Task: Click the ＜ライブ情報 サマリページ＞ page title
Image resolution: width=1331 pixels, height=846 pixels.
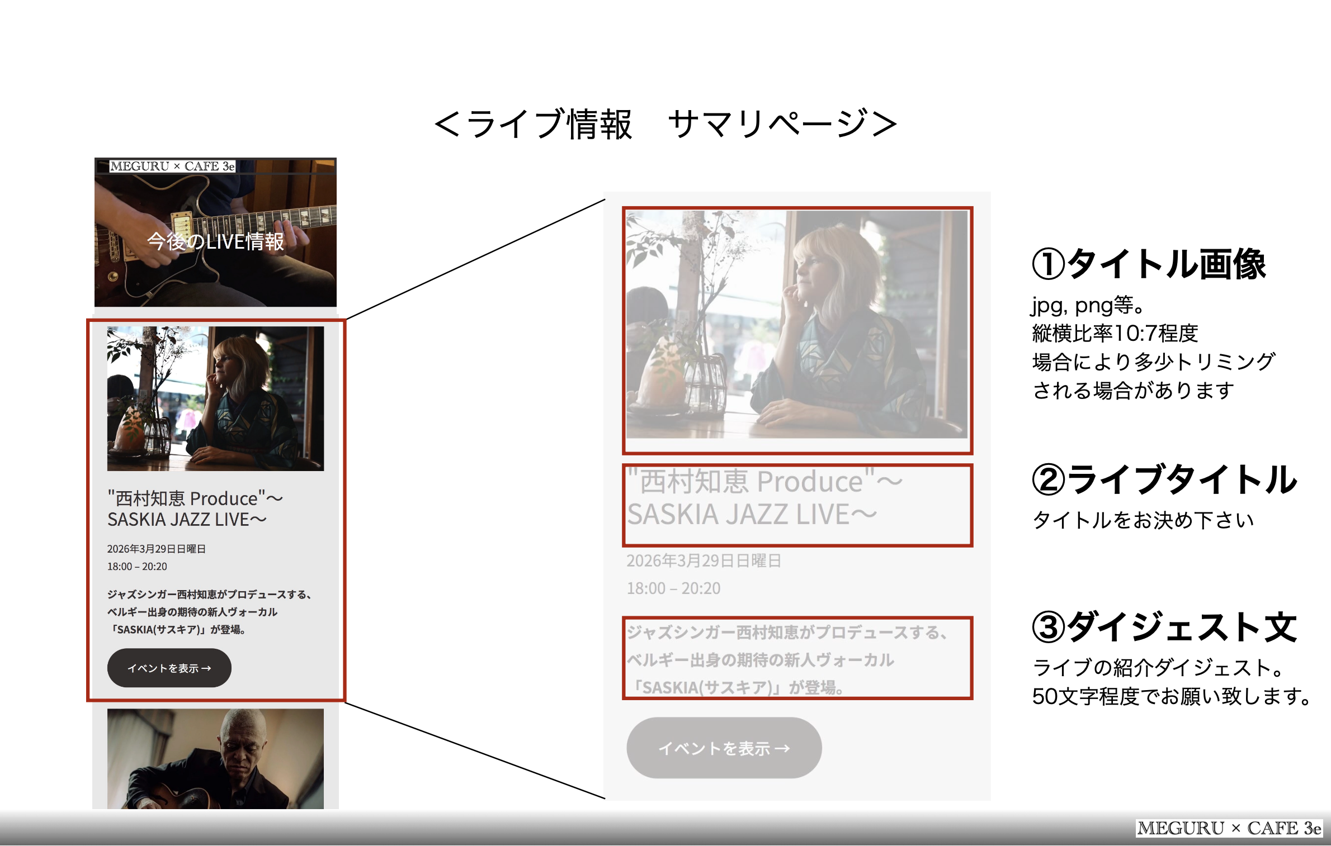Action: click(665, 124)
